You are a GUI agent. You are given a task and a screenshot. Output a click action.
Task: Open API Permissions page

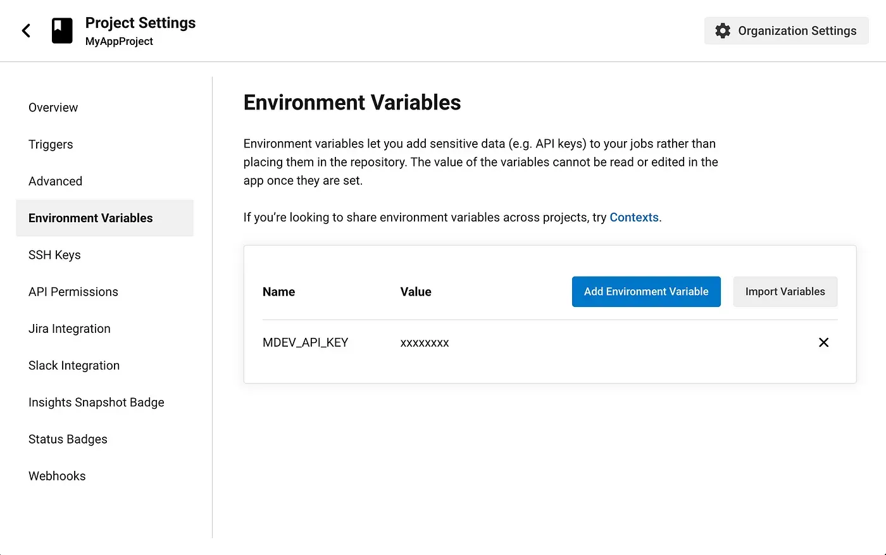pos(73,292)
